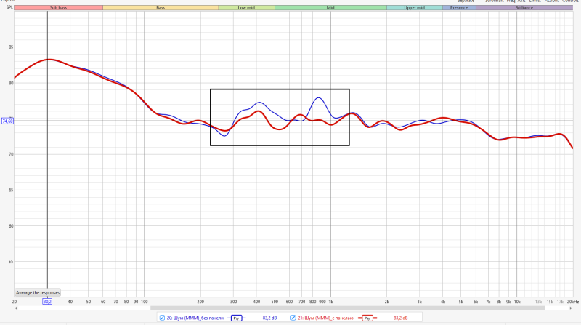Click the Upper mid band label
The height and width of the screenshot is (325, 581).
pyautogui.click(x=414, y=8)
